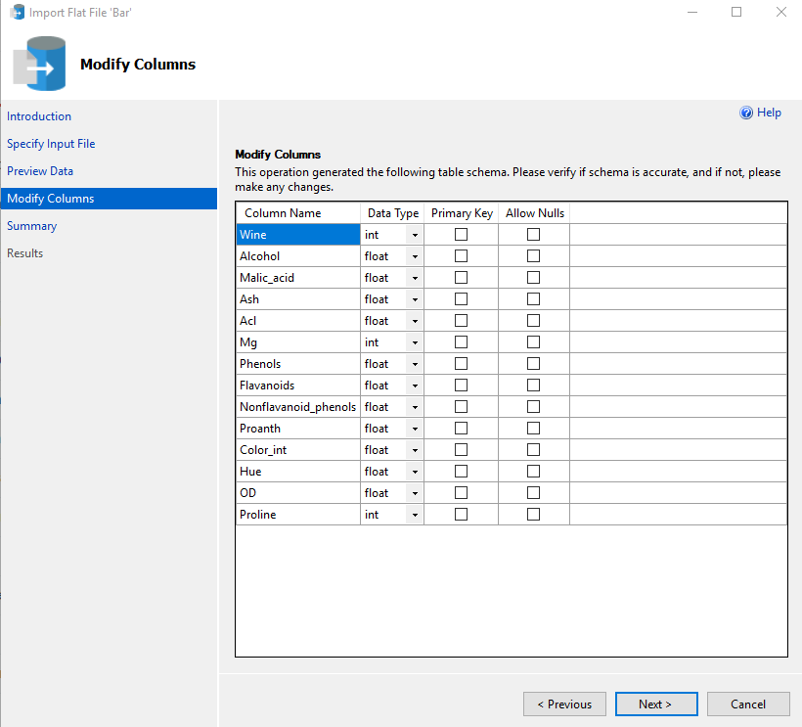The image size is (802, 727).
Task: Open the Data Type dropdown for Wine
Action: coord(415,235)
